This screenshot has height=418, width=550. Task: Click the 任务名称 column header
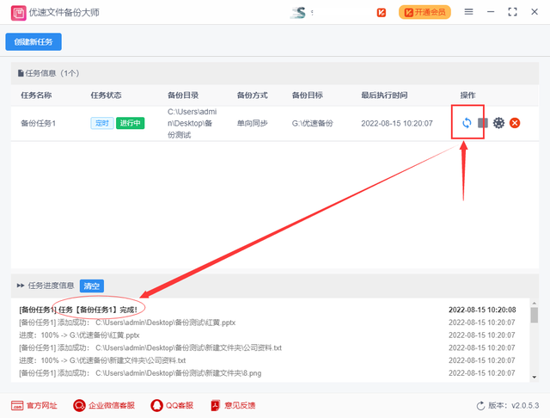pyautogui.click(x=36, y=95)
